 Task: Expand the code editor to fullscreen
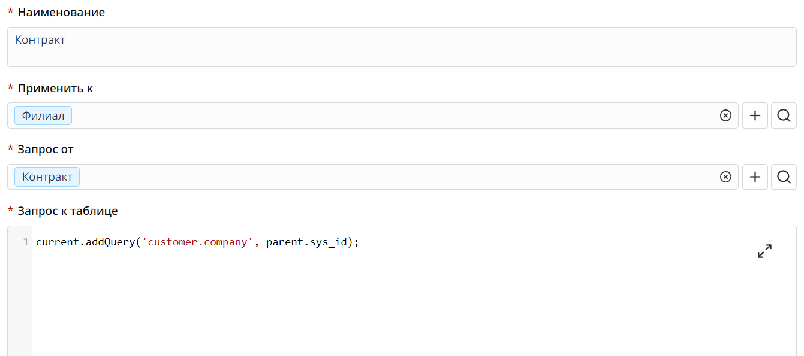pyautogui.click(x=764, y=251)
